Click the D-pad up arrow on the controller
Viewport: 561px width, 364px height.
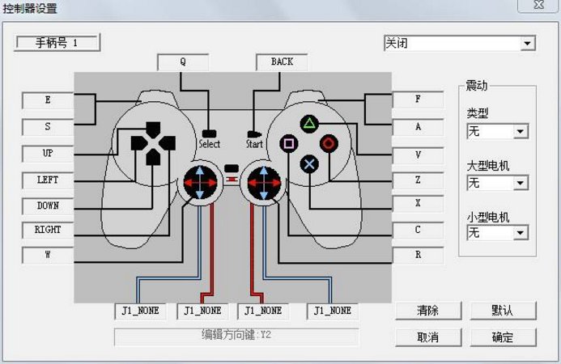[x=153, y=129]
